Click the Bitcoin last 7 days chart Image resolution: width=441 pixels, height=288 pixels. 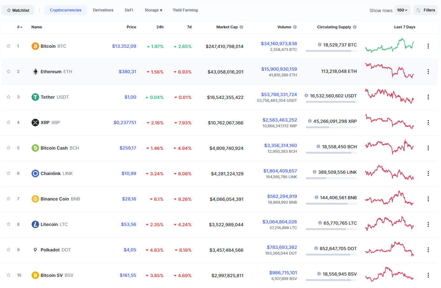[x=389, y=46]
